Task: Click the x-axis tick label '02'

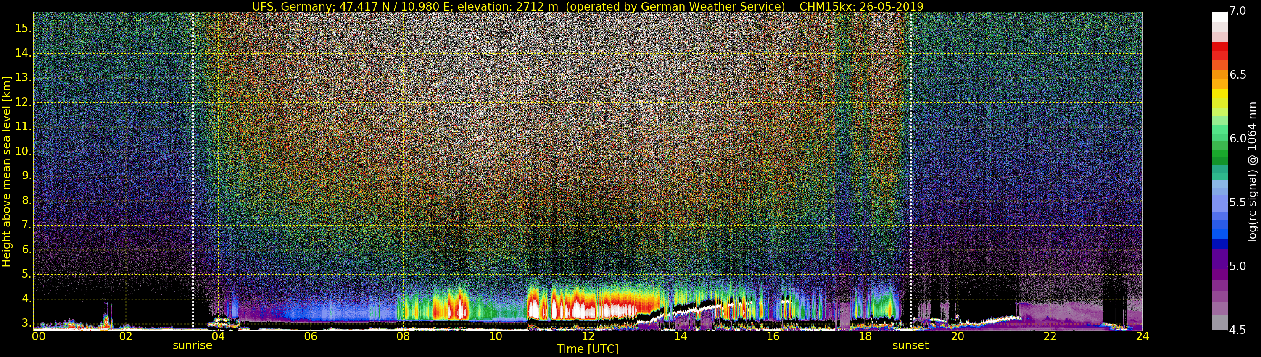Action: [x=126, y=336]
